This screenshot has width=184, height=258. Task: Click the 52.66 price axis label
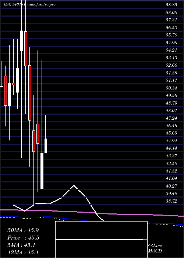click(171, 65)
